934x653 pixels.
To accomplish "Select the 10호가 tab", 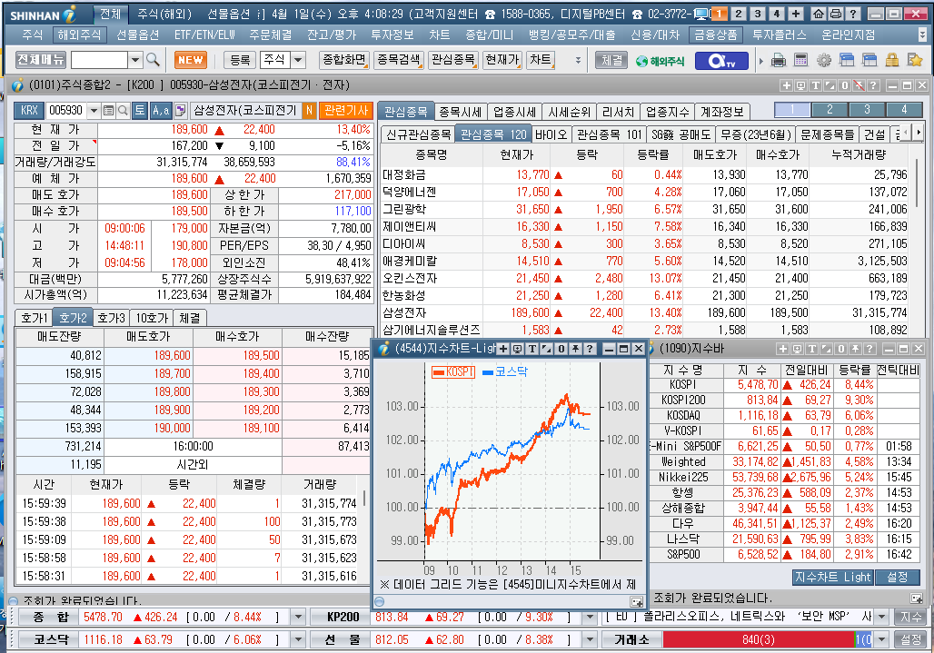I will pos(152,318).
